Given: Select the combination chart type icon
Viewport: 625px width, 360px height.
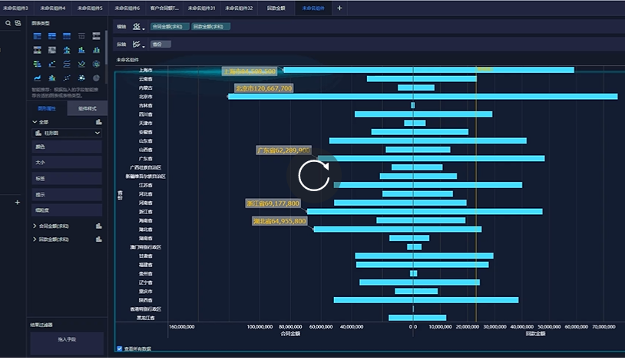Looking at the screenshot, I should (52, 78).
